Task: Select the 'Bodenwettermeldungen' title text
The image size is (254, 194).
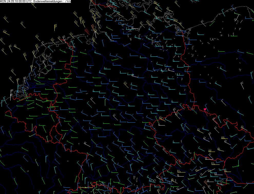Action: (x=48, y=2)
